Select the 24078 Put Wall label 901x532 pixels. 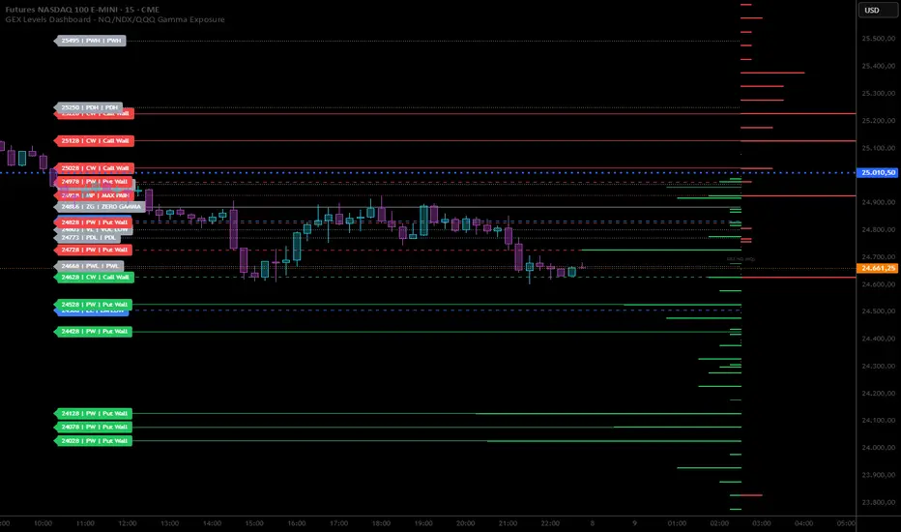(x=94, y=428)
